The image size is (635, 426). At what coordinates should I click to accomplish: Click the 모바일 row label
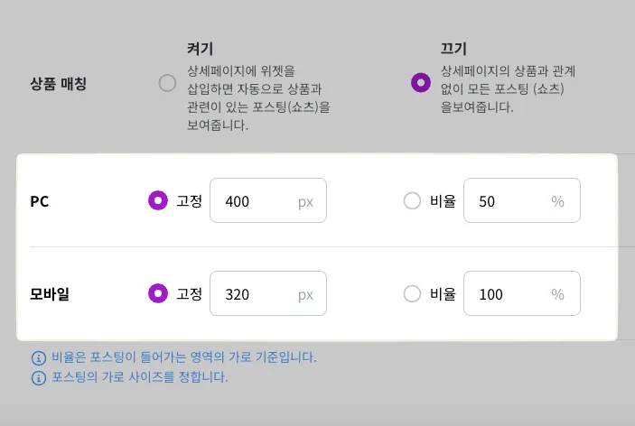pyautogui.click(x=50, y=293)
